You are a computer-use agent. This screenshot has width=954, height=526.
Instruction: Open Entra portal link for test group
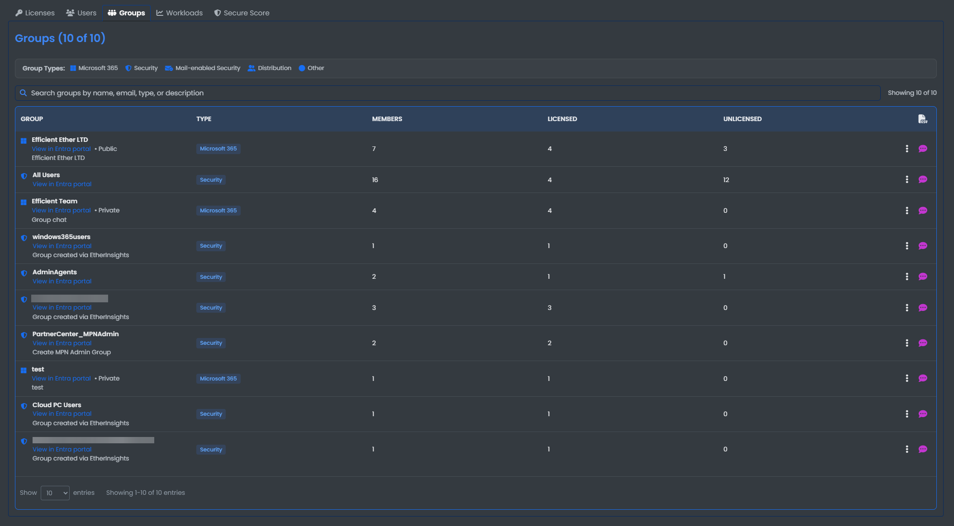[x=61, y=378]
